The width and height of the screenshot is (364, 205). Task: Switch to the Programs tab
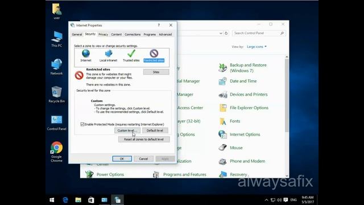pos(150,34)
